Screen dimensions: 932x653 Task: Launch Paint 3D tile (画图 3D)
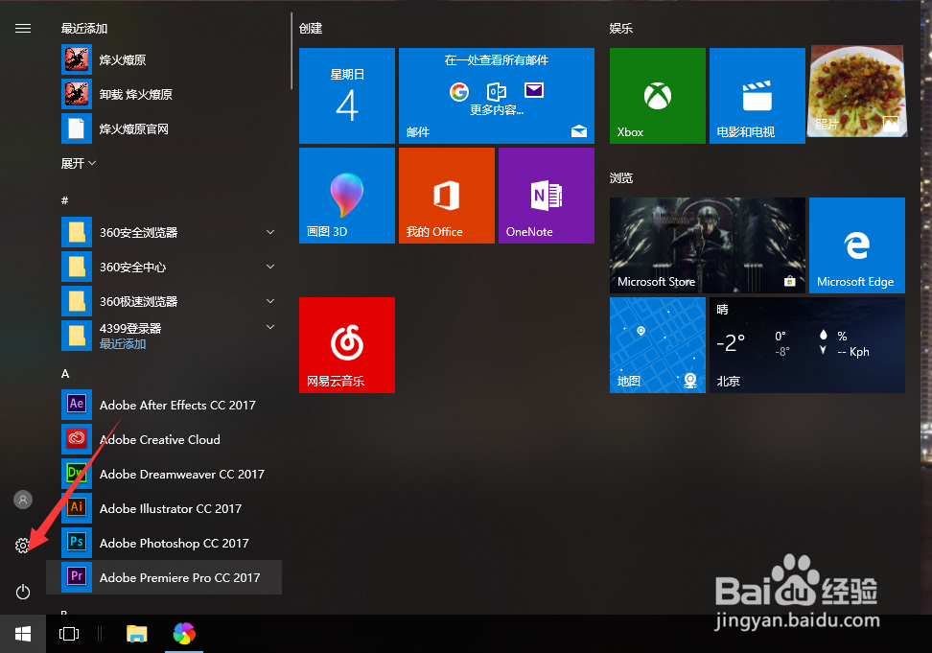tap(346, 196)
